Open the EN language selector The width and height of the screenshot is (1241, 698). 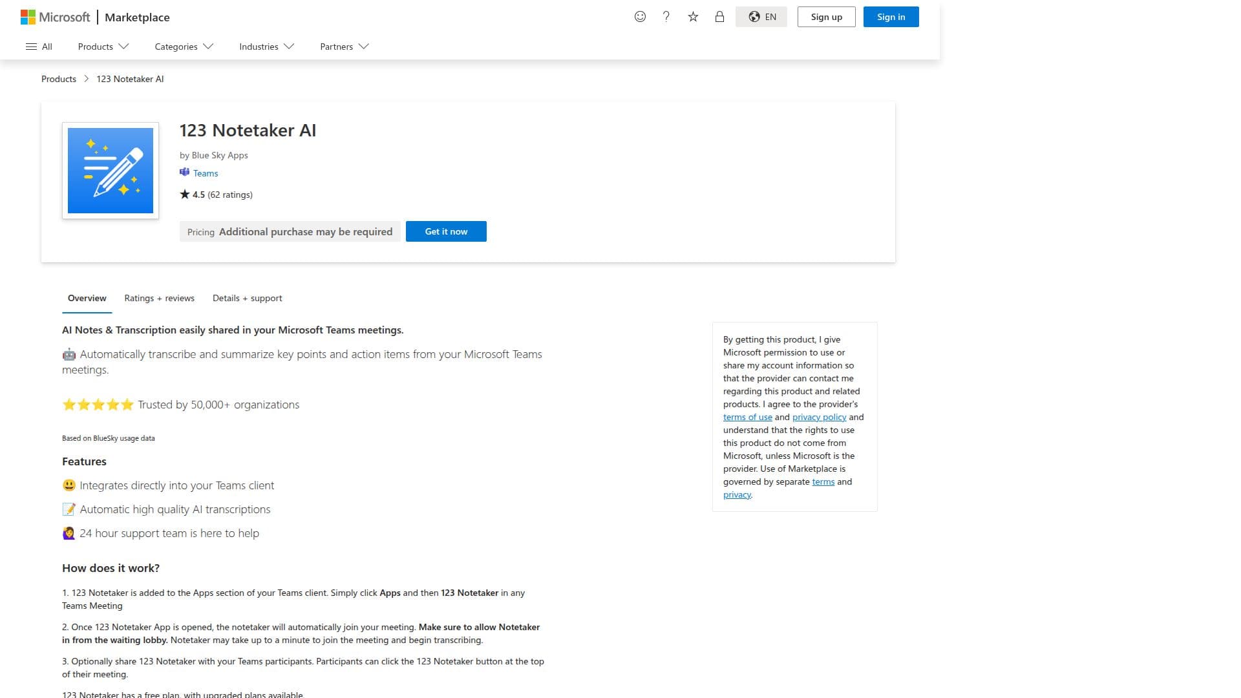(761, 17)
